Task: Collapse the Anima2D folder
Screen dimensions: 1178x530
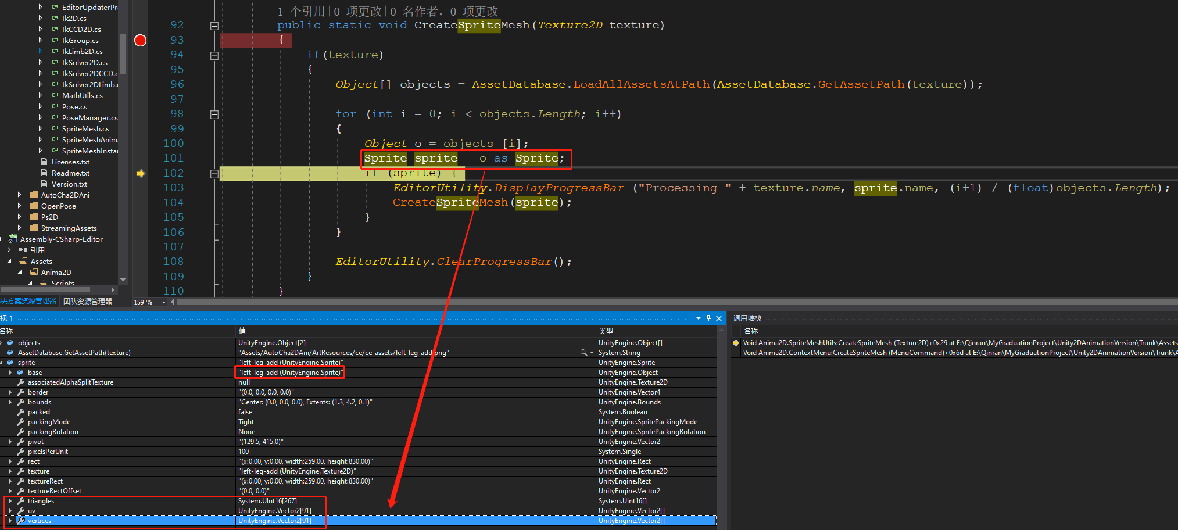Action: tap(20, 272)
